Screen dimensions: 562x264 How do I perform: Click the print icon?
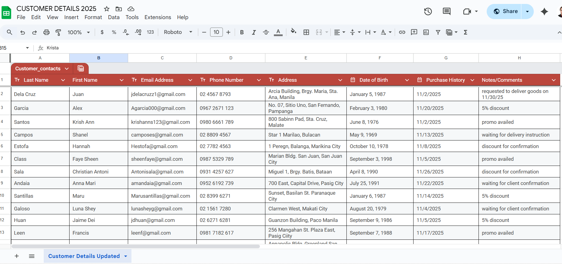pyautogui.click(x=46, y=32)
